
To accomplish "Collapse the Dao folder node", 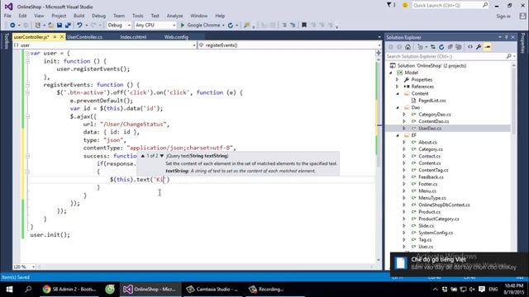I will point(398,108).
